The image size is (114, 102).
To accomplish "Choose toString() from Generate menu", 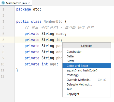I will click(x=87, y=75).
